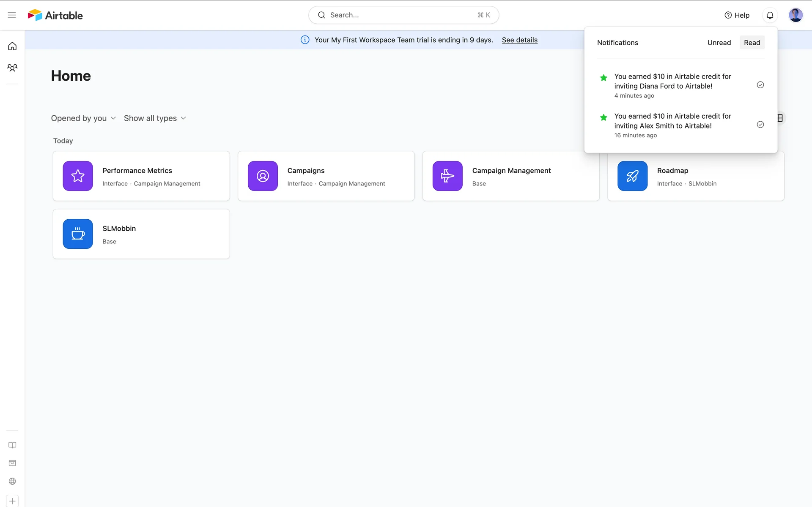The image size is (812, 507).
Task: Open the Performance Metrics interface card
Action: pos(141,176)
